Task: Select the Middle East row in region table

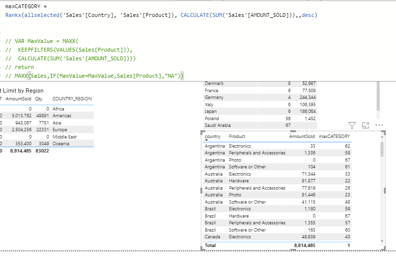Action: coord(47,137)
